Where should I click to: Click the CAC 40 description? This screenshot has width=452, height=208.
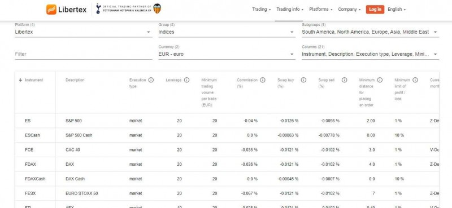[x=73, y=150]
